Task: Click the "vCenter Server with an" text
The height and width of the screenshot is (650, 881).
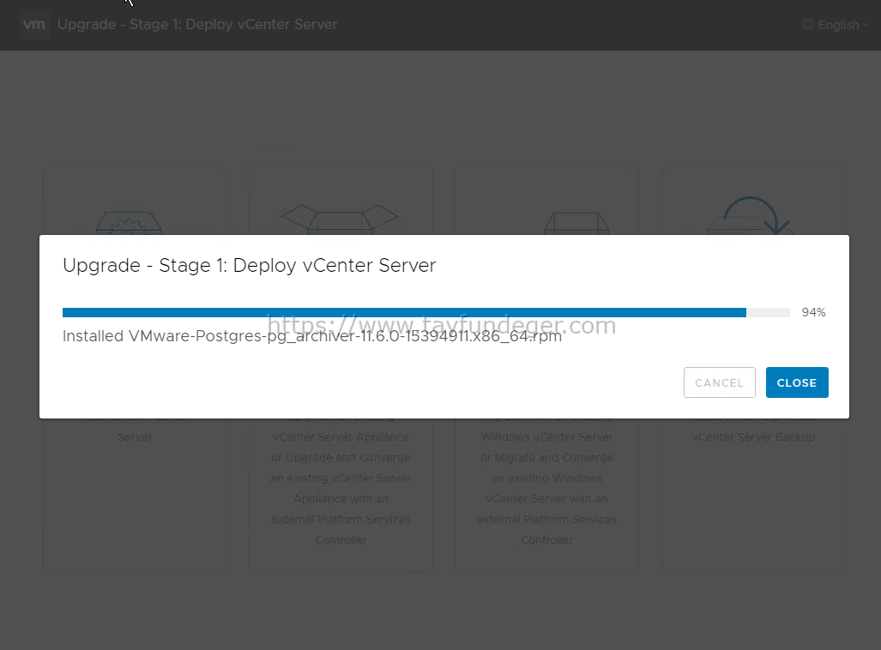Action: [546, 499]
